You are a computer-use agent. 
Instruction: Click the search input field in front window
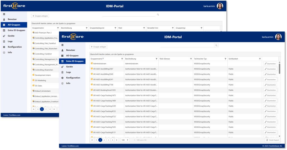(187, 45)
